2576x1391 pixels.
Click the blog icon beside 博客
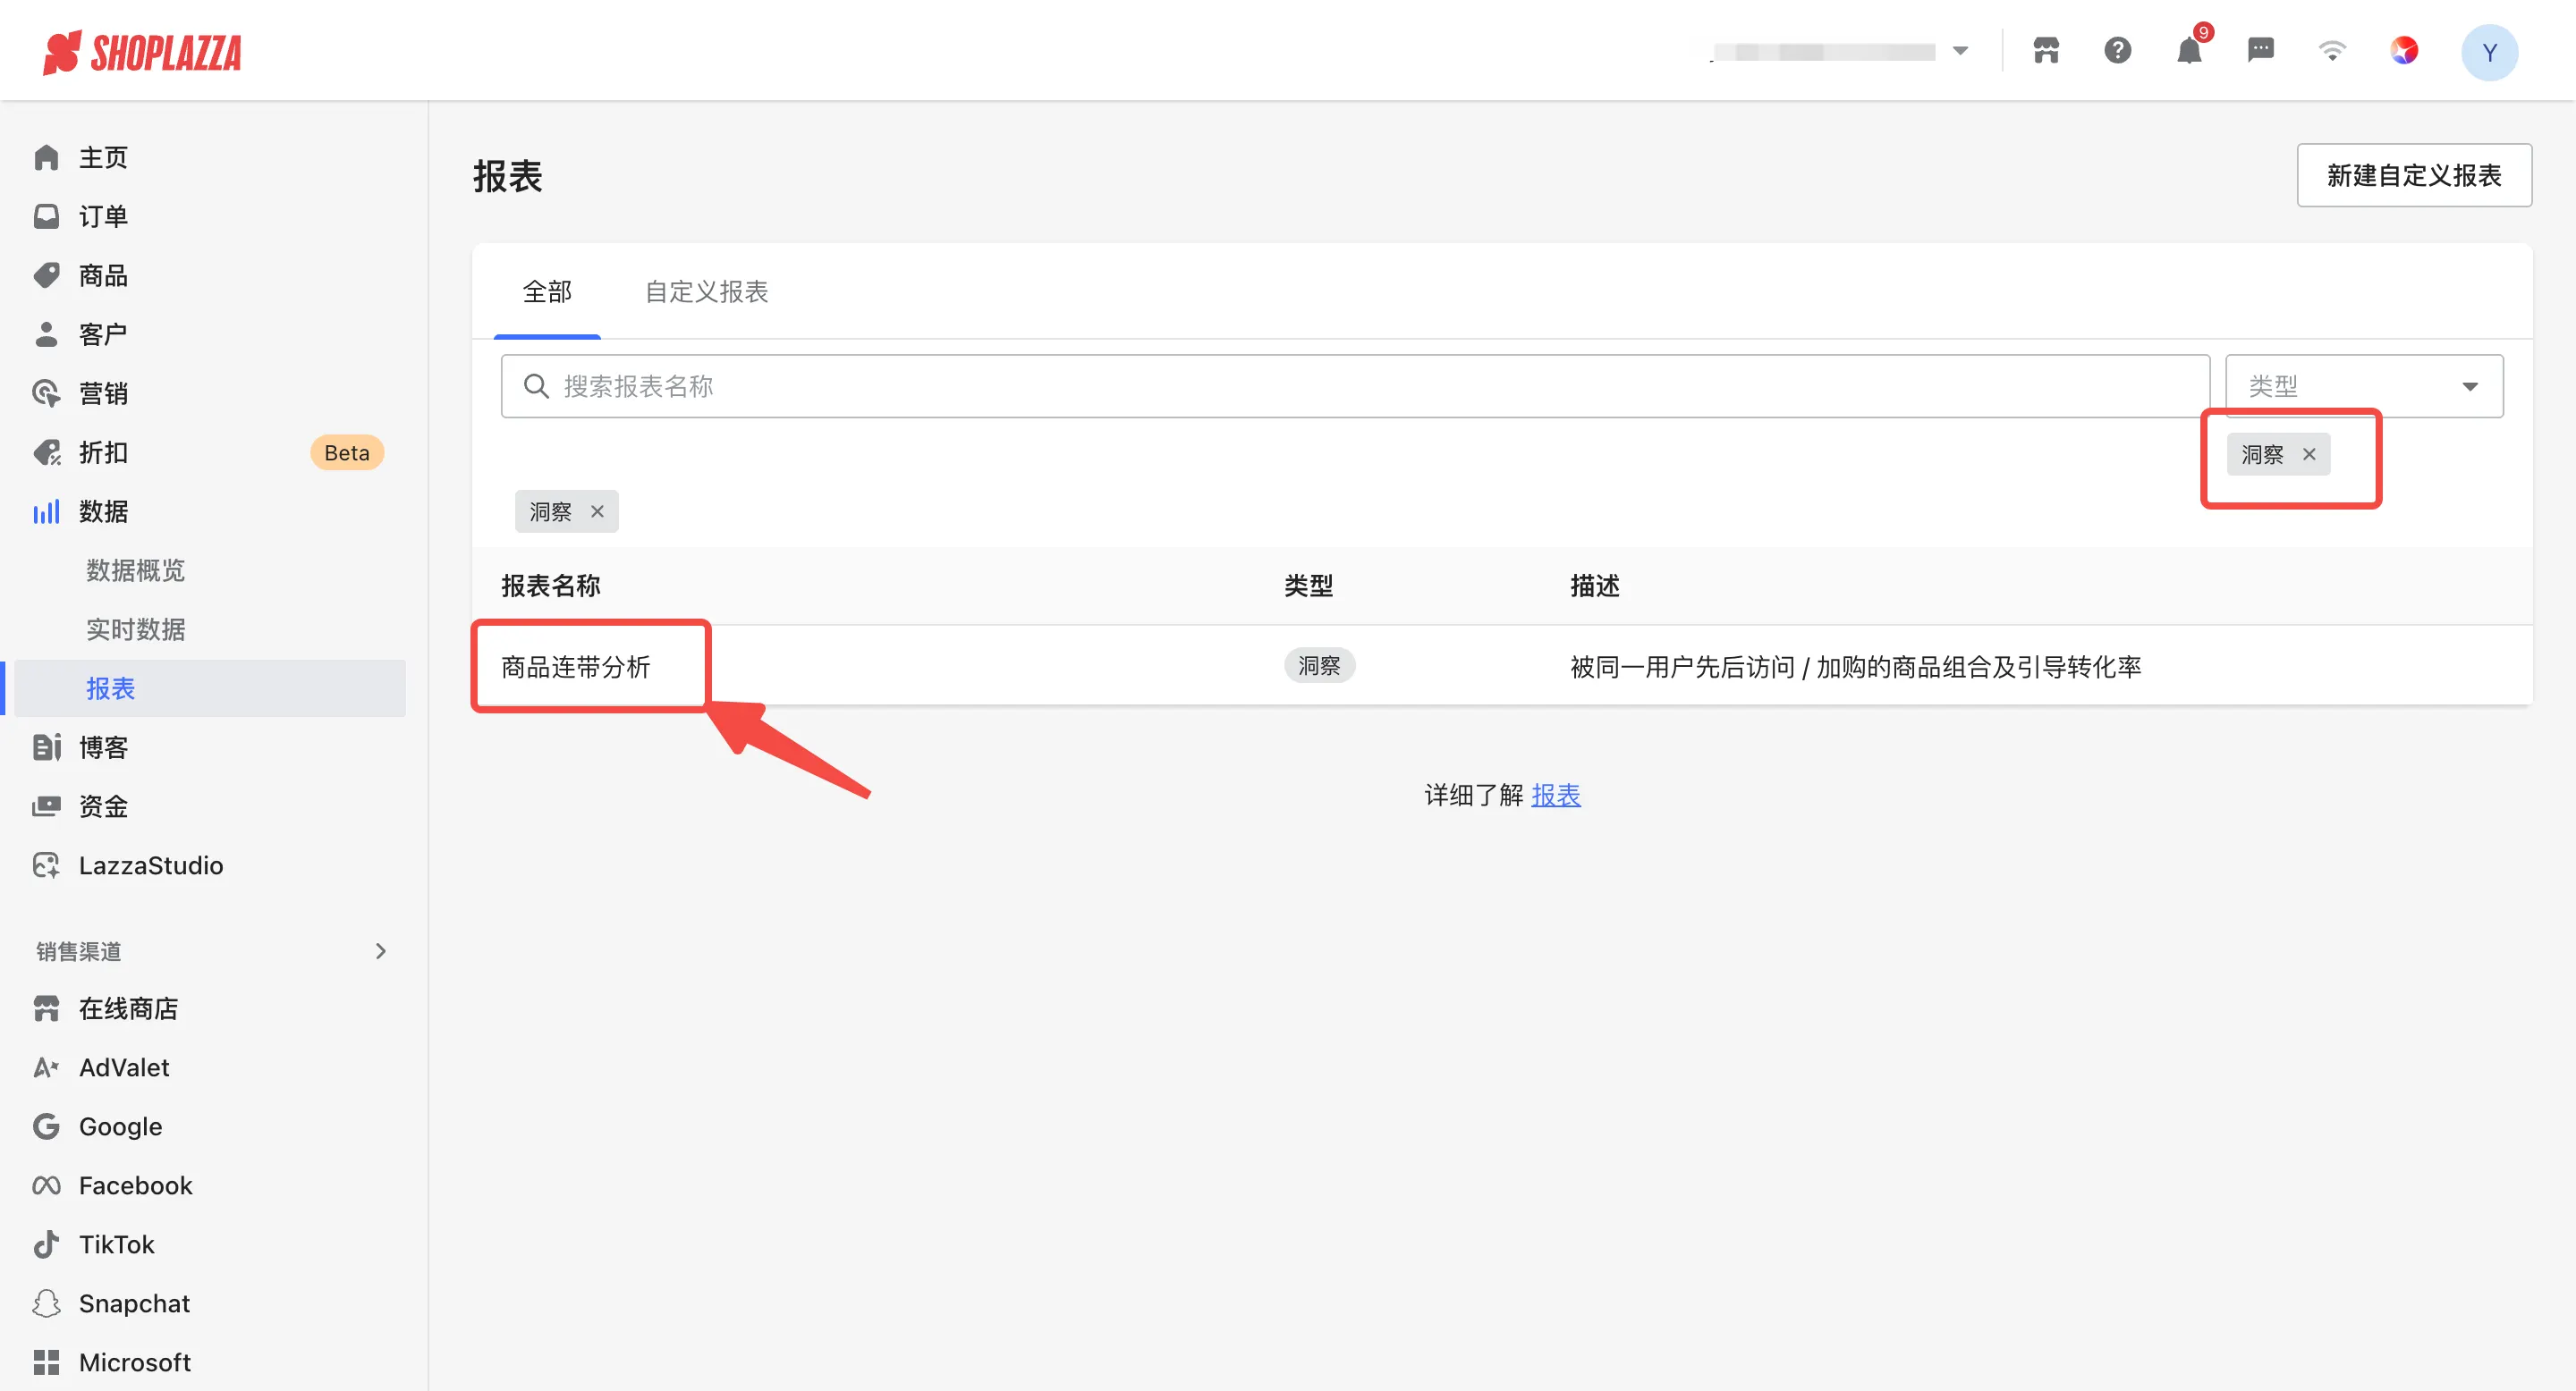tap(46, 747)
